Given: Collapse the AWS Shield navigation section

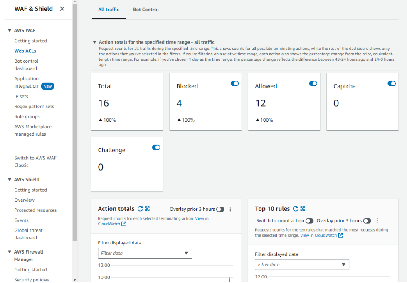Looking at the screenshot, I should coord(10,179).
